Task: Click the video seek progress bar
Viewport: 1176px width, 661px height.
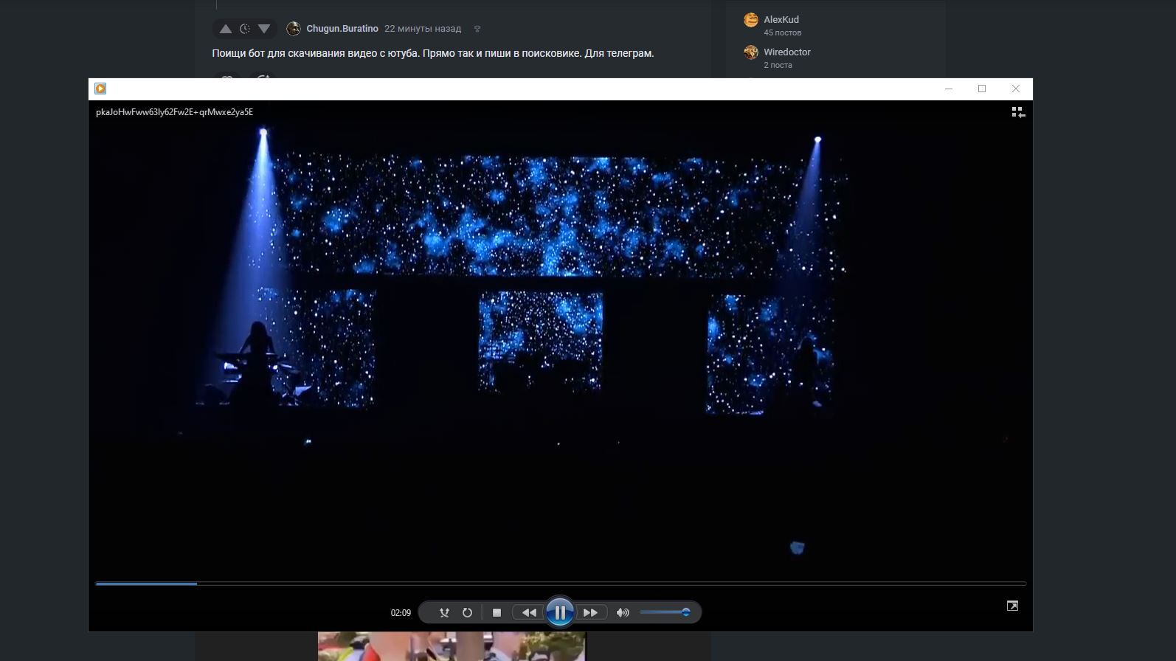Action: [x=561, y=584]
